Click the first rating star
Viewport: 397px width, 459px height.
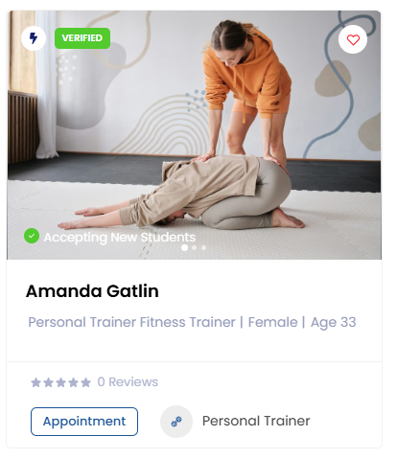(x=35, y=382)
